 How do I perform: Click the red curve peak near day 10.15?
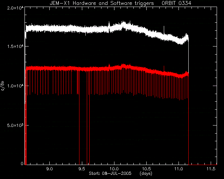pos(123,65)
